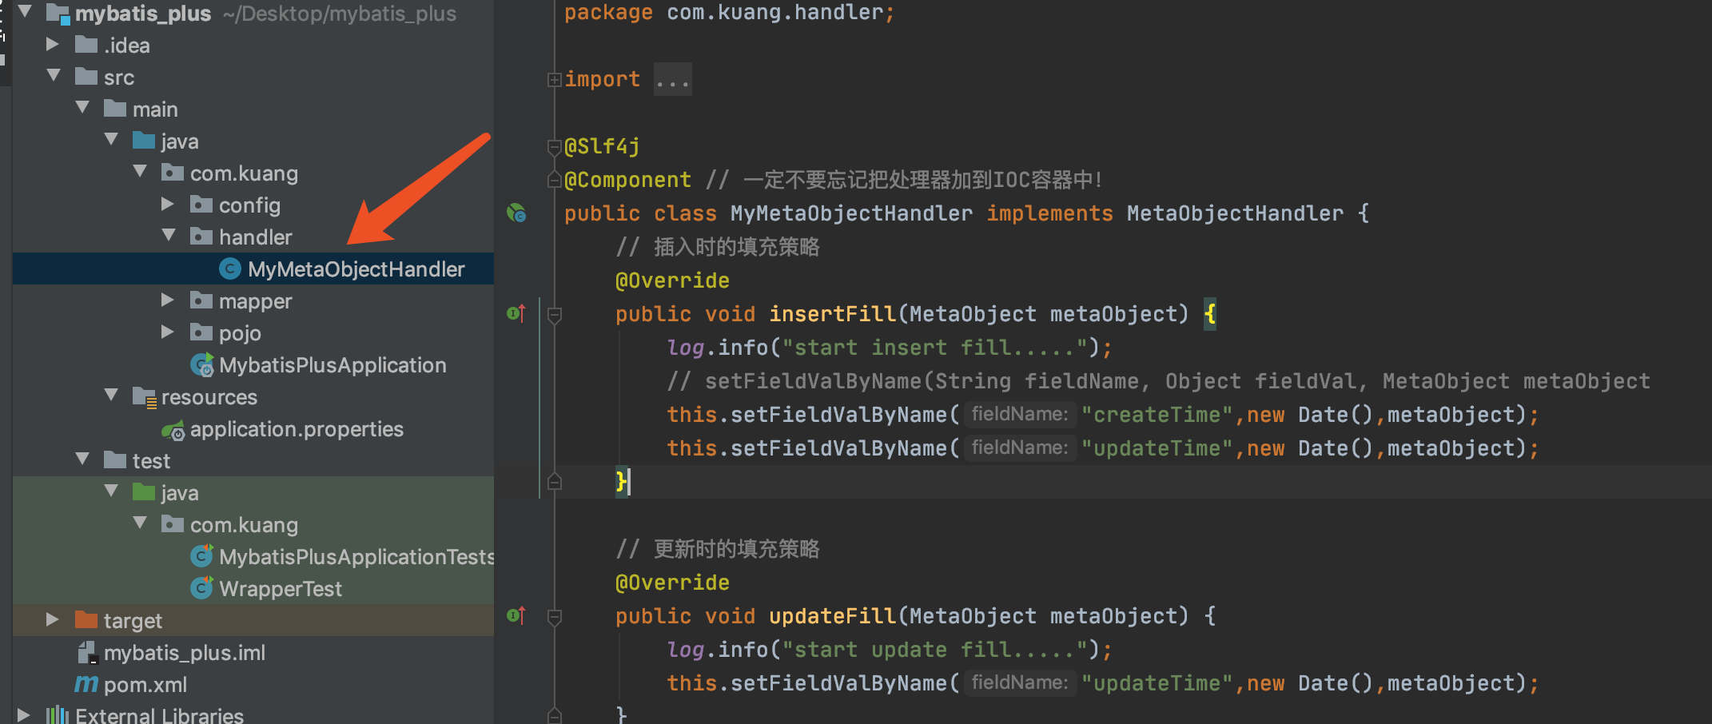Click the application.properties Spring config icon

pyautogui.click(x=173, y=431)
